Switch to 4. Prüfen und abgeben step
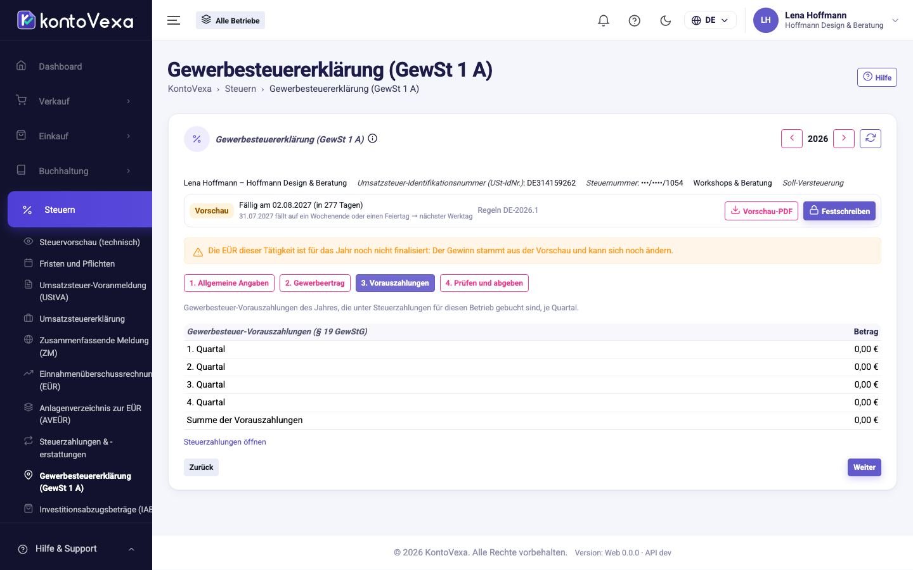 point(484,283)
